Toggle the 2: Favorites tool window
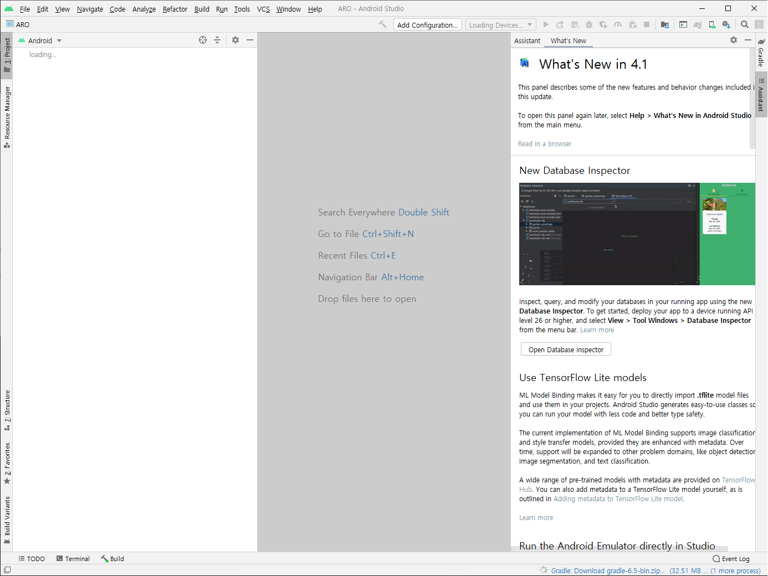The width and height of the screenshot is (768, 576). (7, 463)
